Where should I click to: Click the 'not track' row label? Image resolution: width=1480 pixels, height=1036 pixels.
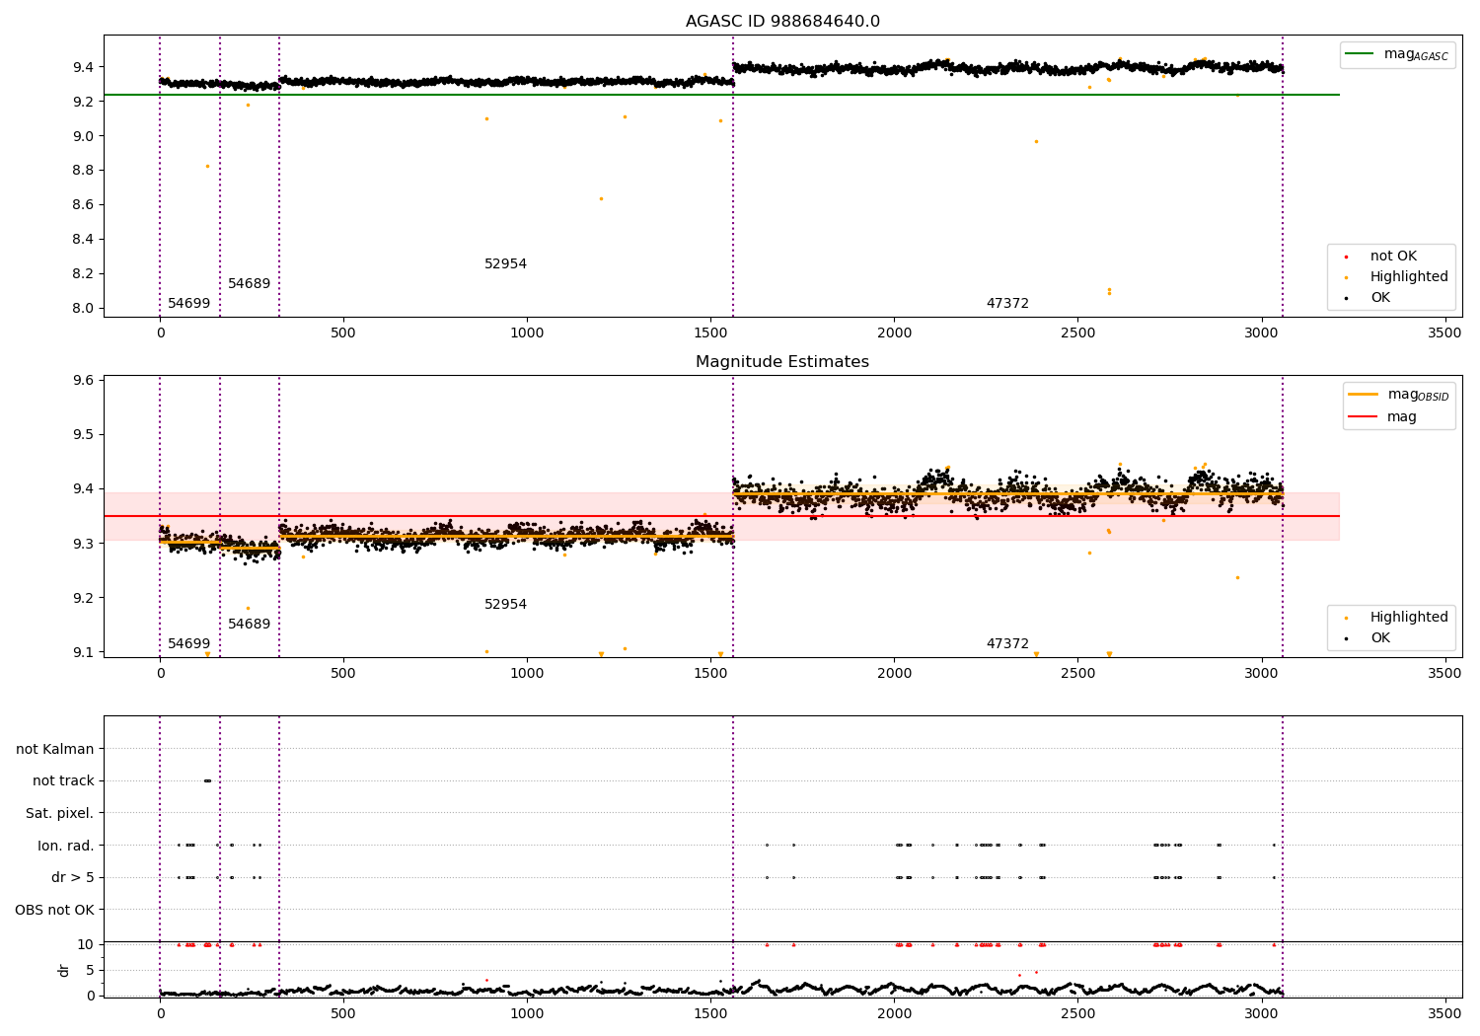[x=63, y=781]
